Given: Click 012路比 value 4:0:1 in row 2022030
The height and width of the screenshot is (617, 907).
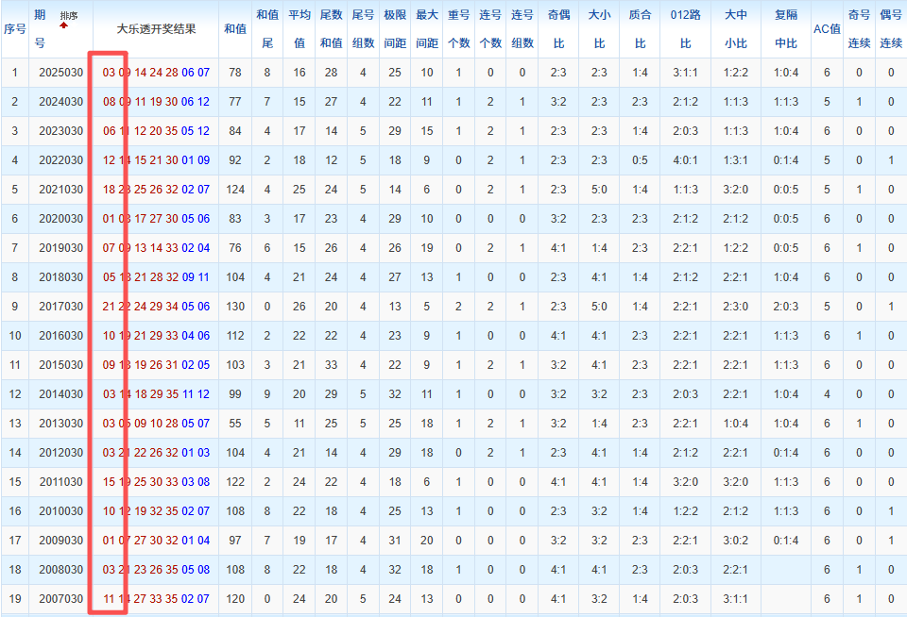Looking at the screenshot, I should coord(686,160).
